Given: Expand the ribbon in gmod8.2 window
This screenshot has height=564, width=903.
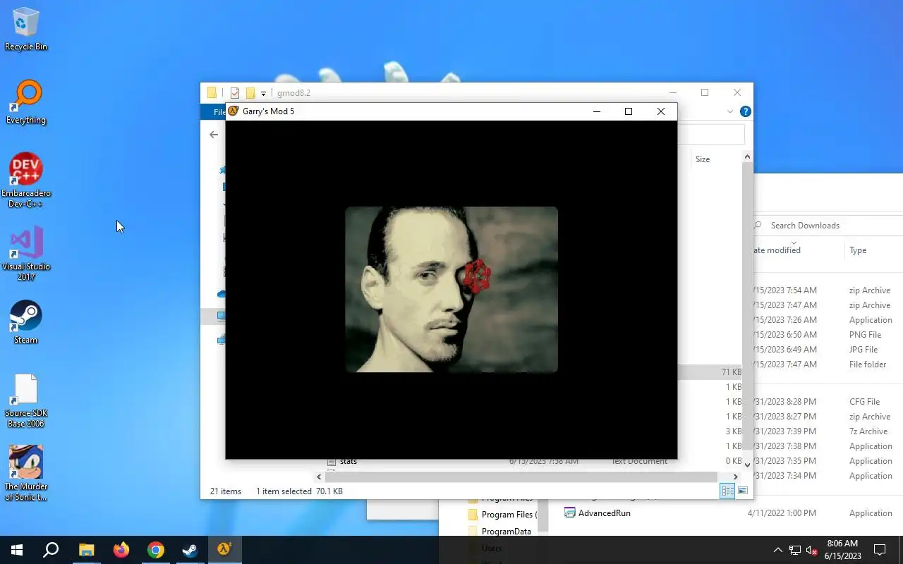Looking at the screenshot, I should (x=730, y=111).
